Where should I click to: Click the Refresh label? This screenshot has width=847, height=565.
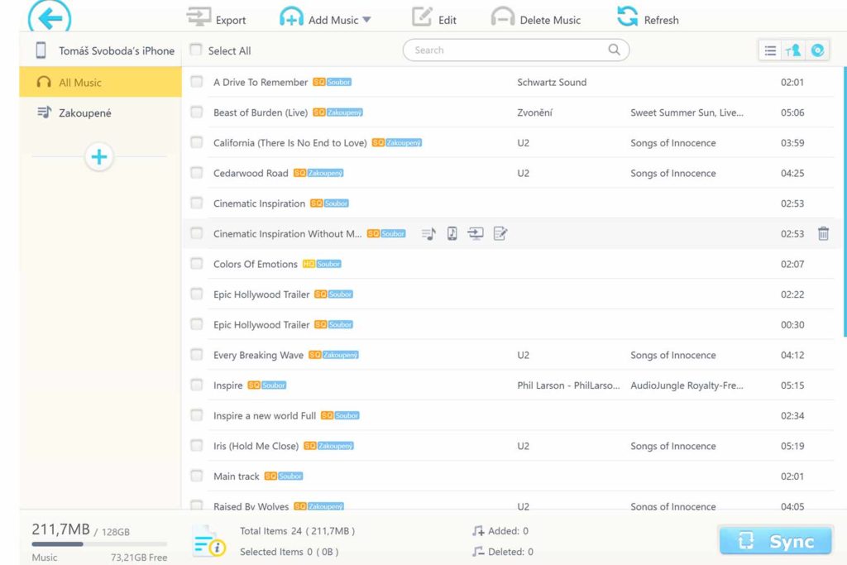click(661, 20)
